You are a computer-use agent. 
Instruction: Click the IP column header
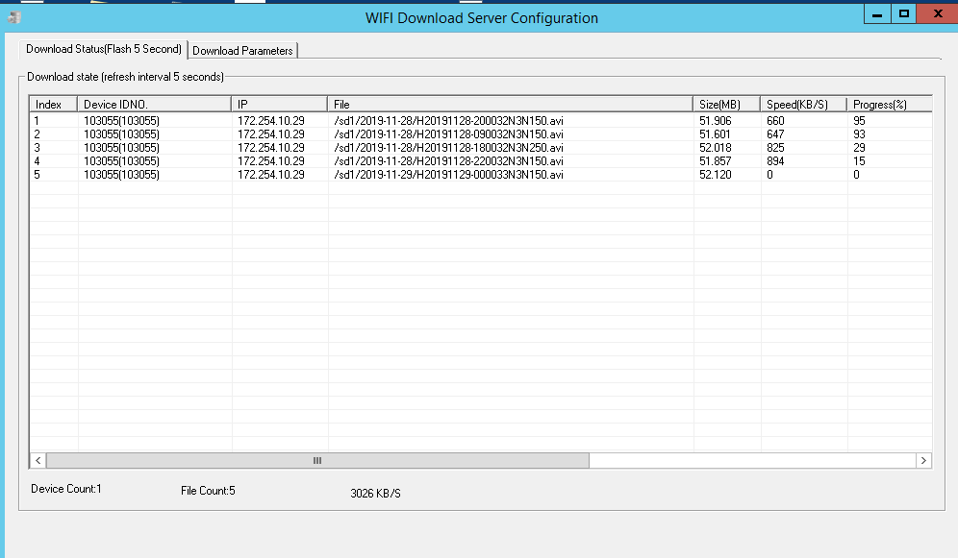pyautogui.click(x=279, y=105)
